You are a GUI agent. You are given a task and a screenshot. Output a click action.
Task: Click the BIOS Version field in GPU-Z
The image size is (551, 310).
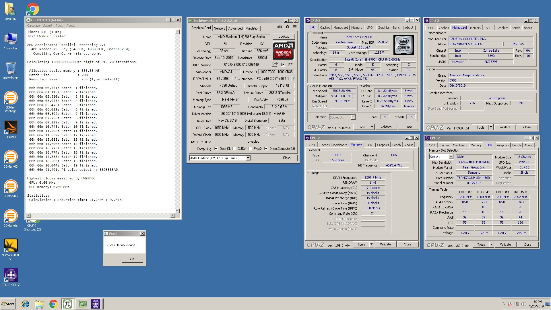point(241,65)
